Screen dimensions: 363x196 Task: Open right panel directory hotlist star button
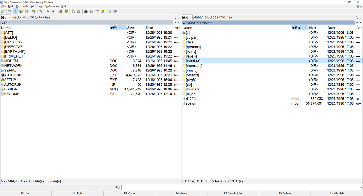pyautogui.click(x=357, y=23)
